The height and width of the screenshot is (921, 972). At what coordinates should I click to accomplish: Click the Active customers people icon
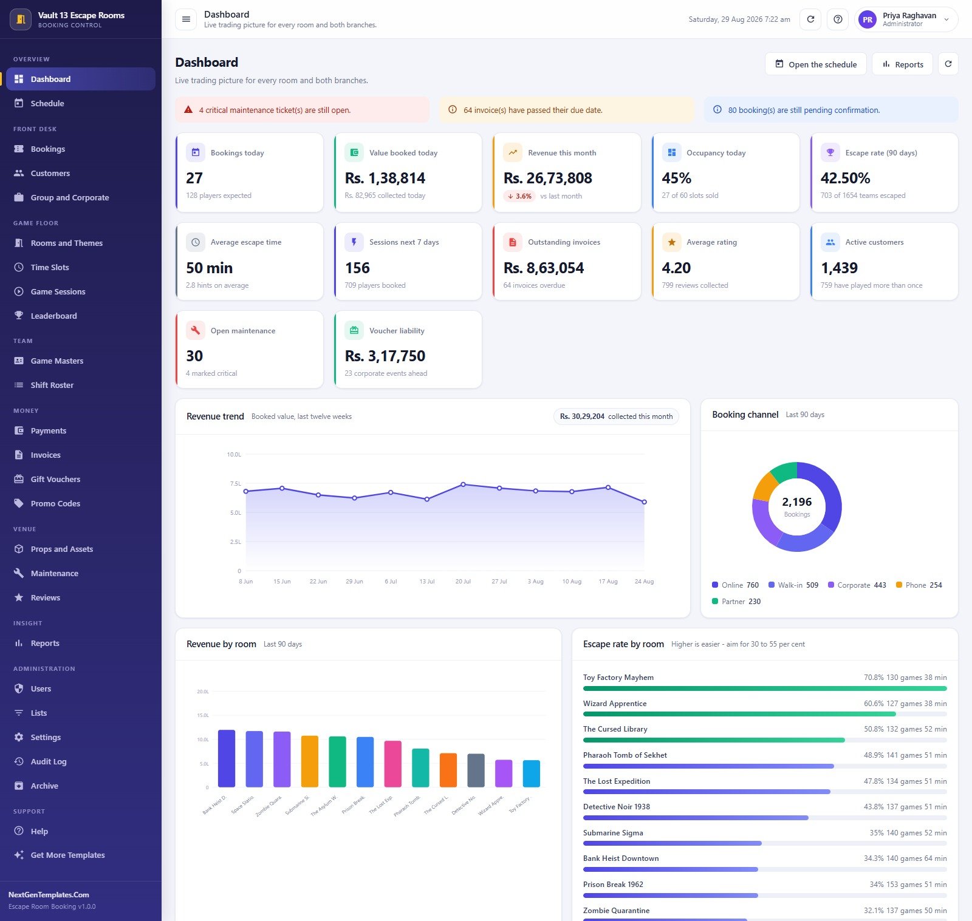[x=830, y=242]
